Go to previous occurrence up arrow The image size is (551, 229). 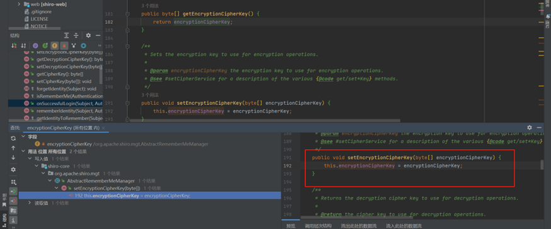(x=13, y=148)
